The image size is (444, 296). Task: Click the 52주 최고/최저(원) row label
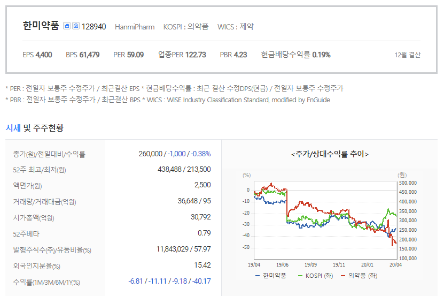tap(40, 170)
